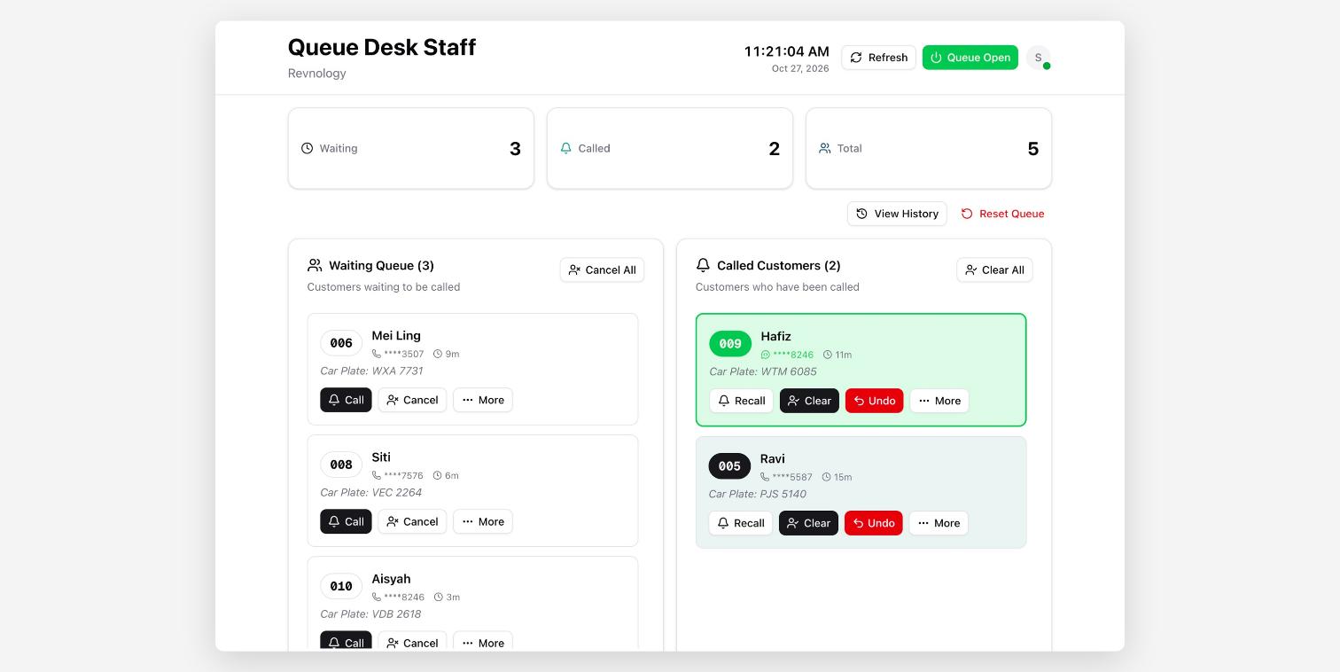Click the clock icon beside Siti's 6m
Screen dimensions: 1340x672
437,475
